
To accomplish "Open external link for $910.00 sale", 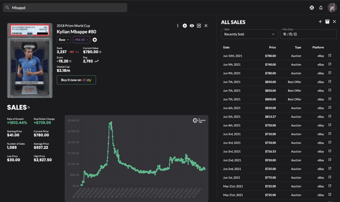I will [x=329, y=160].
